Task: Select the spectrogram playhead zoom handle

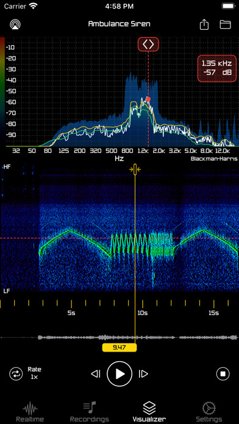Action: tap(135, 169)
